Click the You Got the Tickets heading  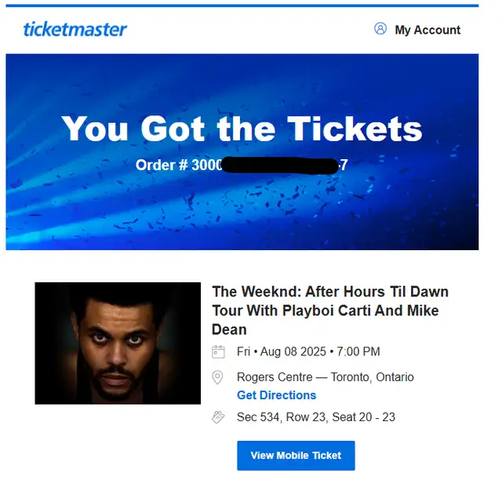pos(242,129)
